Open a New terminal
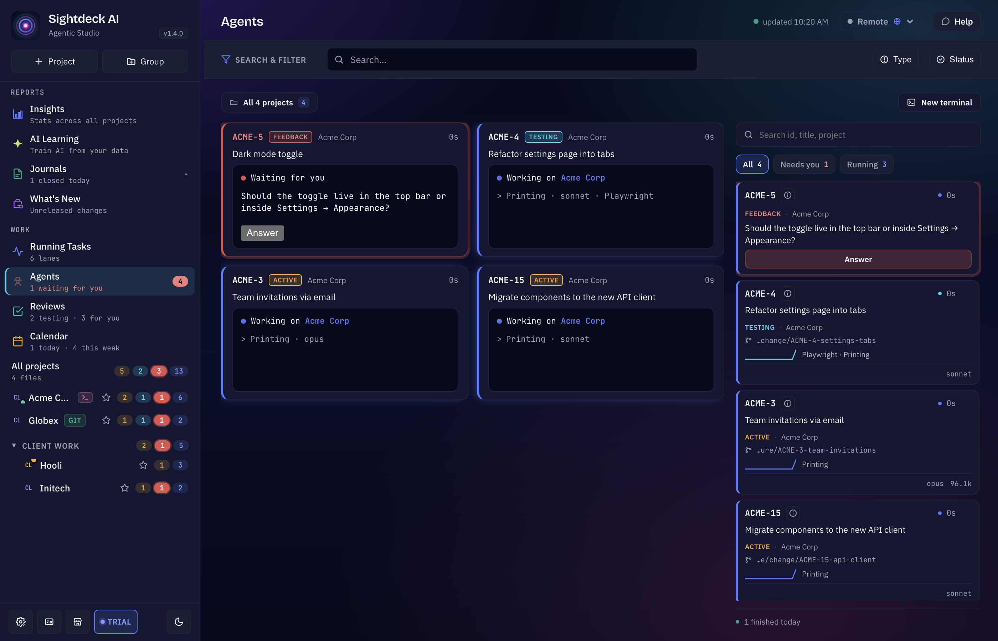The image size is (998, 641). pyautogui.click(x=939, y=103)
